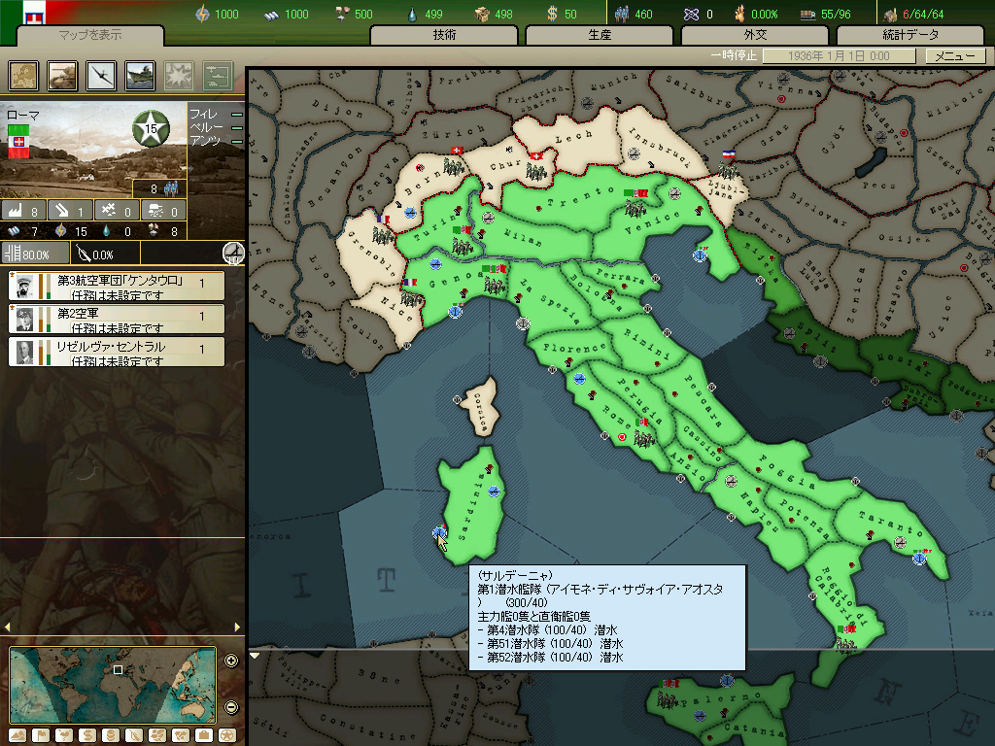Click the world minimap thumbnail
The width and height of the screenshot is (995, 746).
pyautogui.click(x=113, y=685)
